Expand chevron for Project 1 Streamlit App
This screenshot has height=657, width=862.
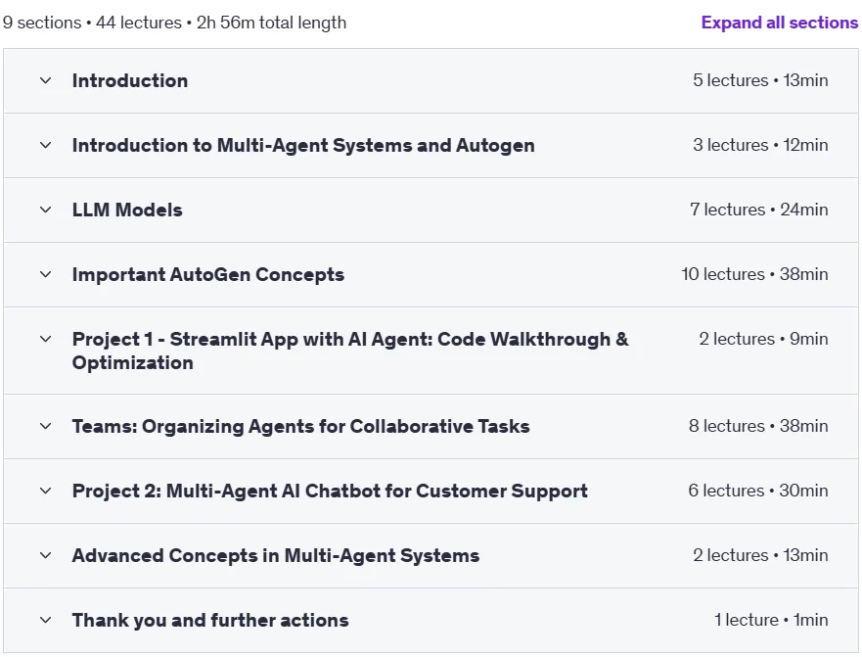[46, 339]
